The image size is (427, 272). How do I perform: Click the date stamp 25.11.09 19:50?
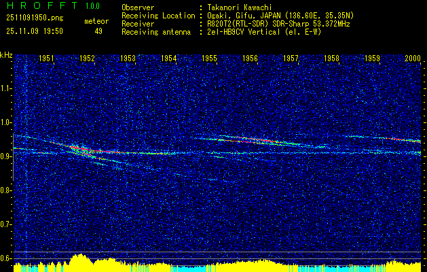(35, 31)
